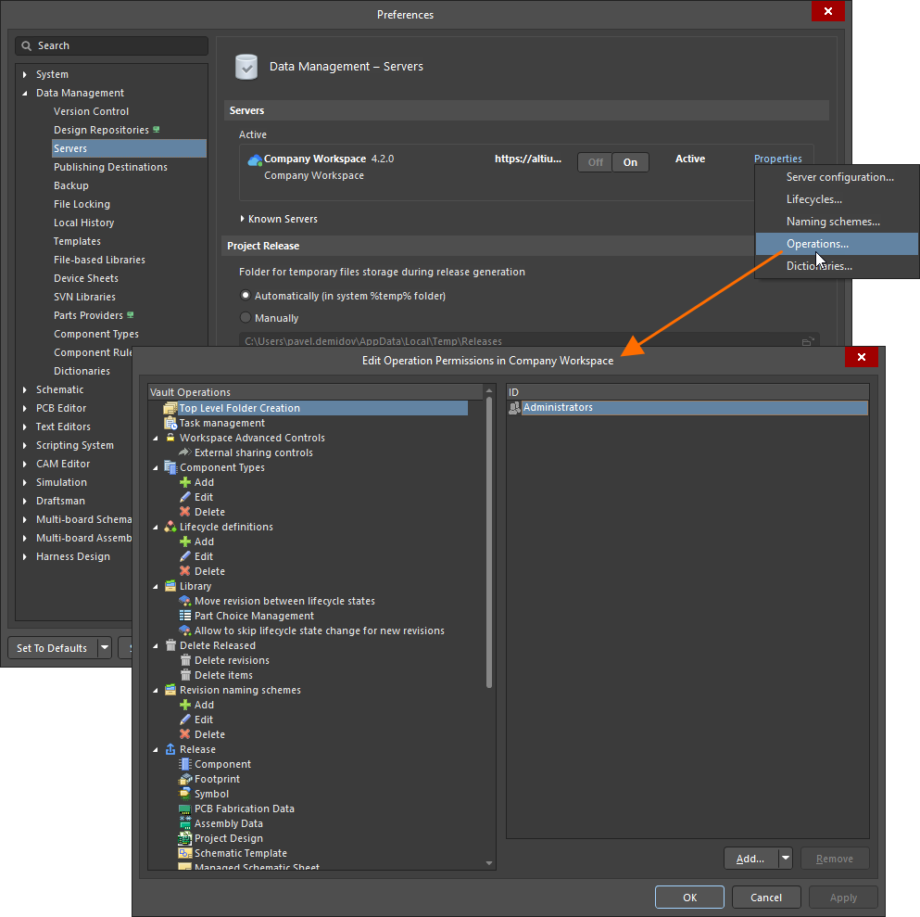Open the Set To Defaults dropdown arrow
This screenshot has height=917, width=920.
(x=105, y=647)
